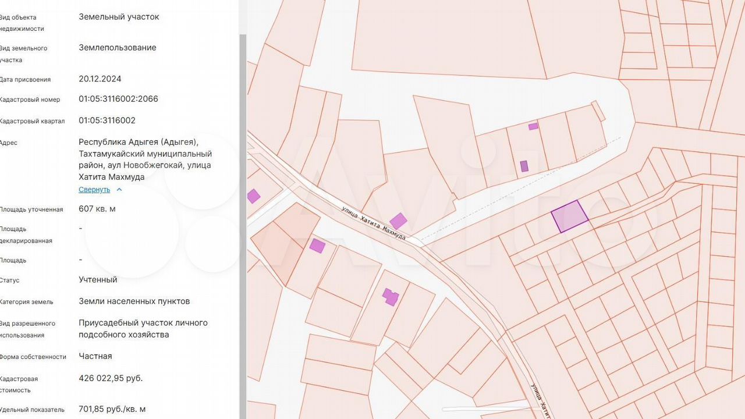The image size is (745, 419).
Task: Click the value Землепользование
Action: tap(118, 48)
